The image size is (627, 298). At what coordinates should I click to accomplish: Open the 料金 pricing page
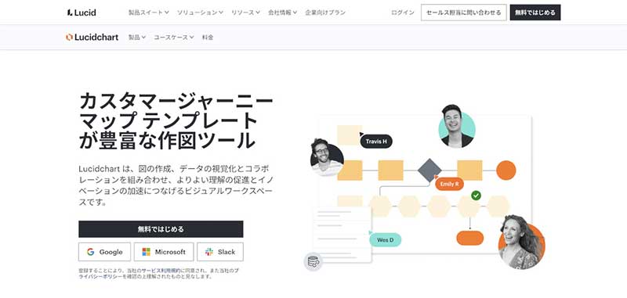pyautogui.click(x=208, y=37)
